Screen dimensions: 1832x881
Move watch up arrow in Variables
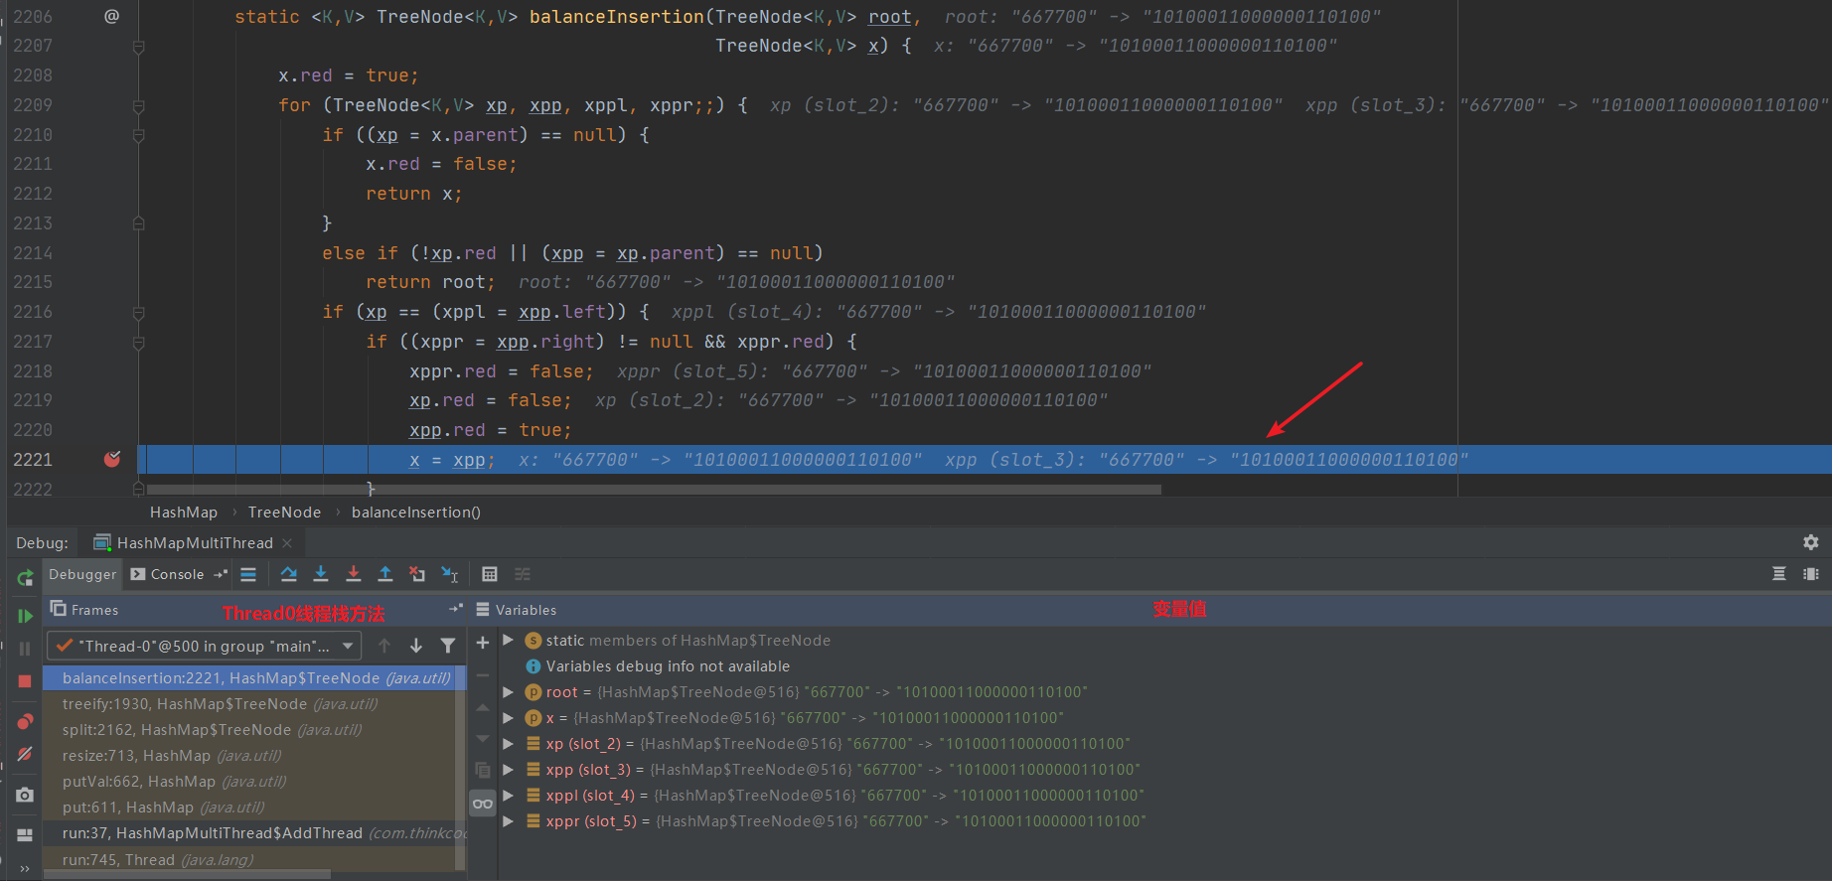point(483,707)
